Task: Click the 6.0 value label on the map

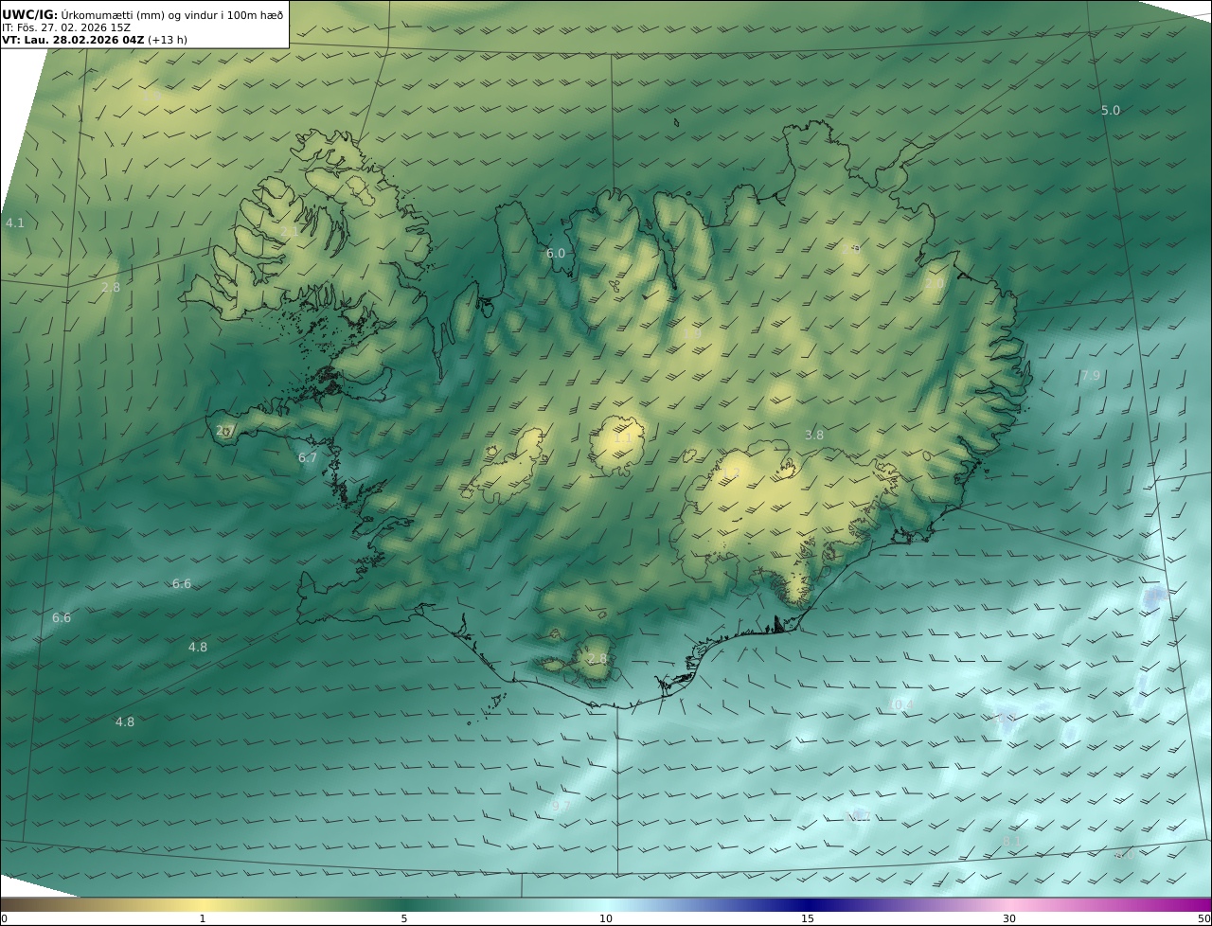Action: pos(555,254)
